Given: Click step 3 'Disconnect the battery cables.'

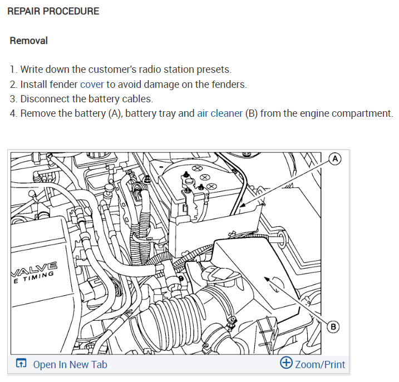Looking at the screenshot, I should (81, 99).
